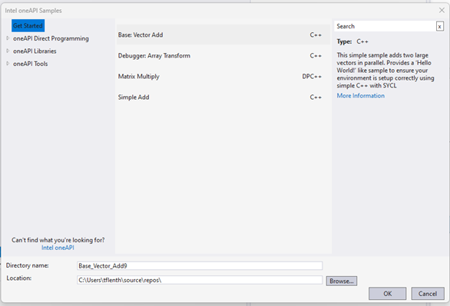The width and height of the screenshot is (450, 306).
Task: Close the Intel oneAPI Samples dialog
Action: click(442, 10)
